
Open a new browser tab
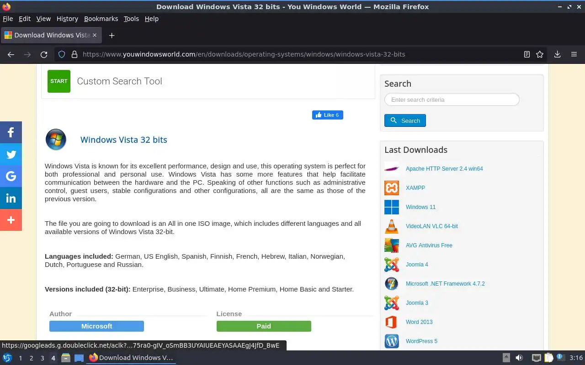click(112, 35)
